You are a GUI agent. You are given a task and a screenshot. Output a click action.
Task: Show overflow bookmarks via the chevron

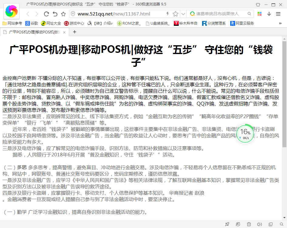click(x=280, y=23)
